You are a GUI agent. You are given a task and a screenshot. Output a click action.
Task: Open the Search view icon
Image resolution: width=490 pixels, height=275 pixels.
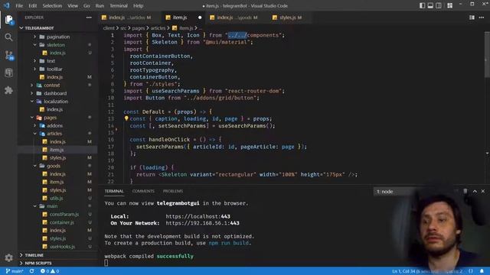point(8,37)
